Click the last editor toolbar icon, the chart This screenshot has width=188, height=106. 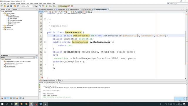tap(91, 12)
